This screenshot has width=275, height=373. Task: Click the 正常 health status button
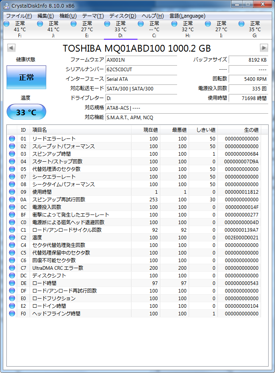coord(26,77)
